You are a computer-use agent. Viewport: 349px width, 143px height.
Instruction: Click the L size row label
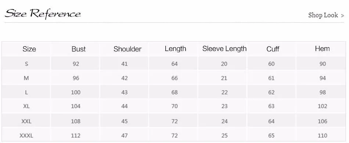(x=26, y=92)
